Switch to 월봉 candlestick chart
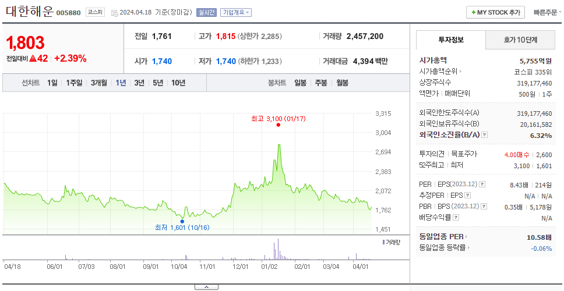The image size is (564, 291). (343, 83)
